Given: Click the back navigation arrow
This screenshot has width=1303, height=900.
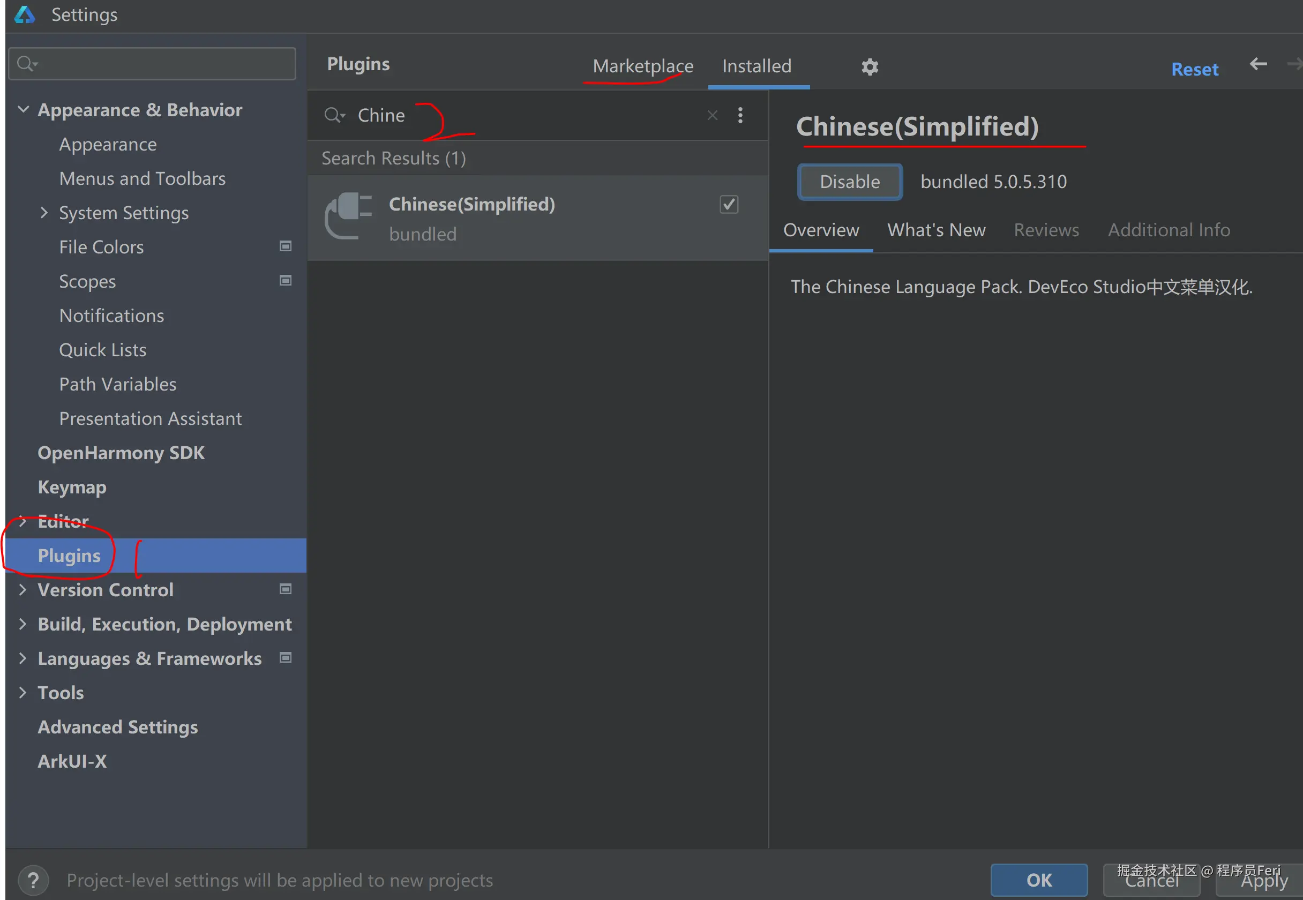Looking at the screenshot, I should coord(1258,64).
